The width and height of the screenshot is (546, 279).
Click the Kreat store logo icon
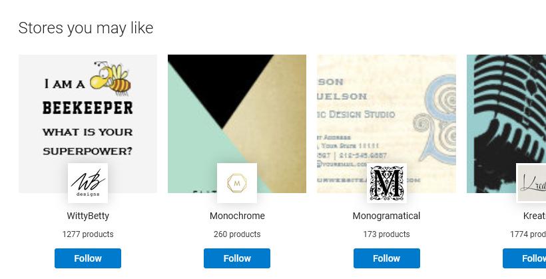532,182
